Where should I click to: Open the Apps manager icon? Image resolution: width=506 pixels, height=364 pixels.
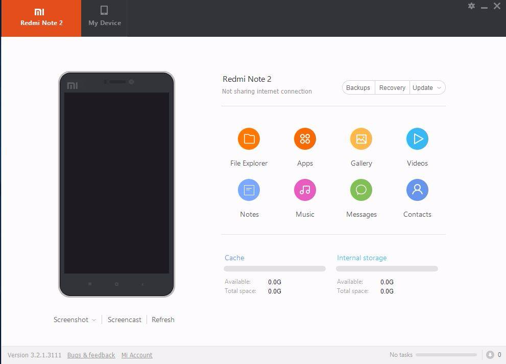305,139
